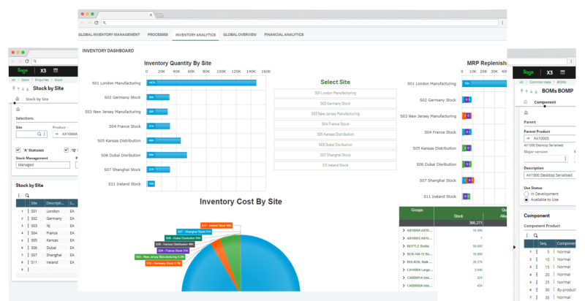The image size is (585, 301).
Task: Click the Sage logo in BOMs window
Action: point(528,72)
